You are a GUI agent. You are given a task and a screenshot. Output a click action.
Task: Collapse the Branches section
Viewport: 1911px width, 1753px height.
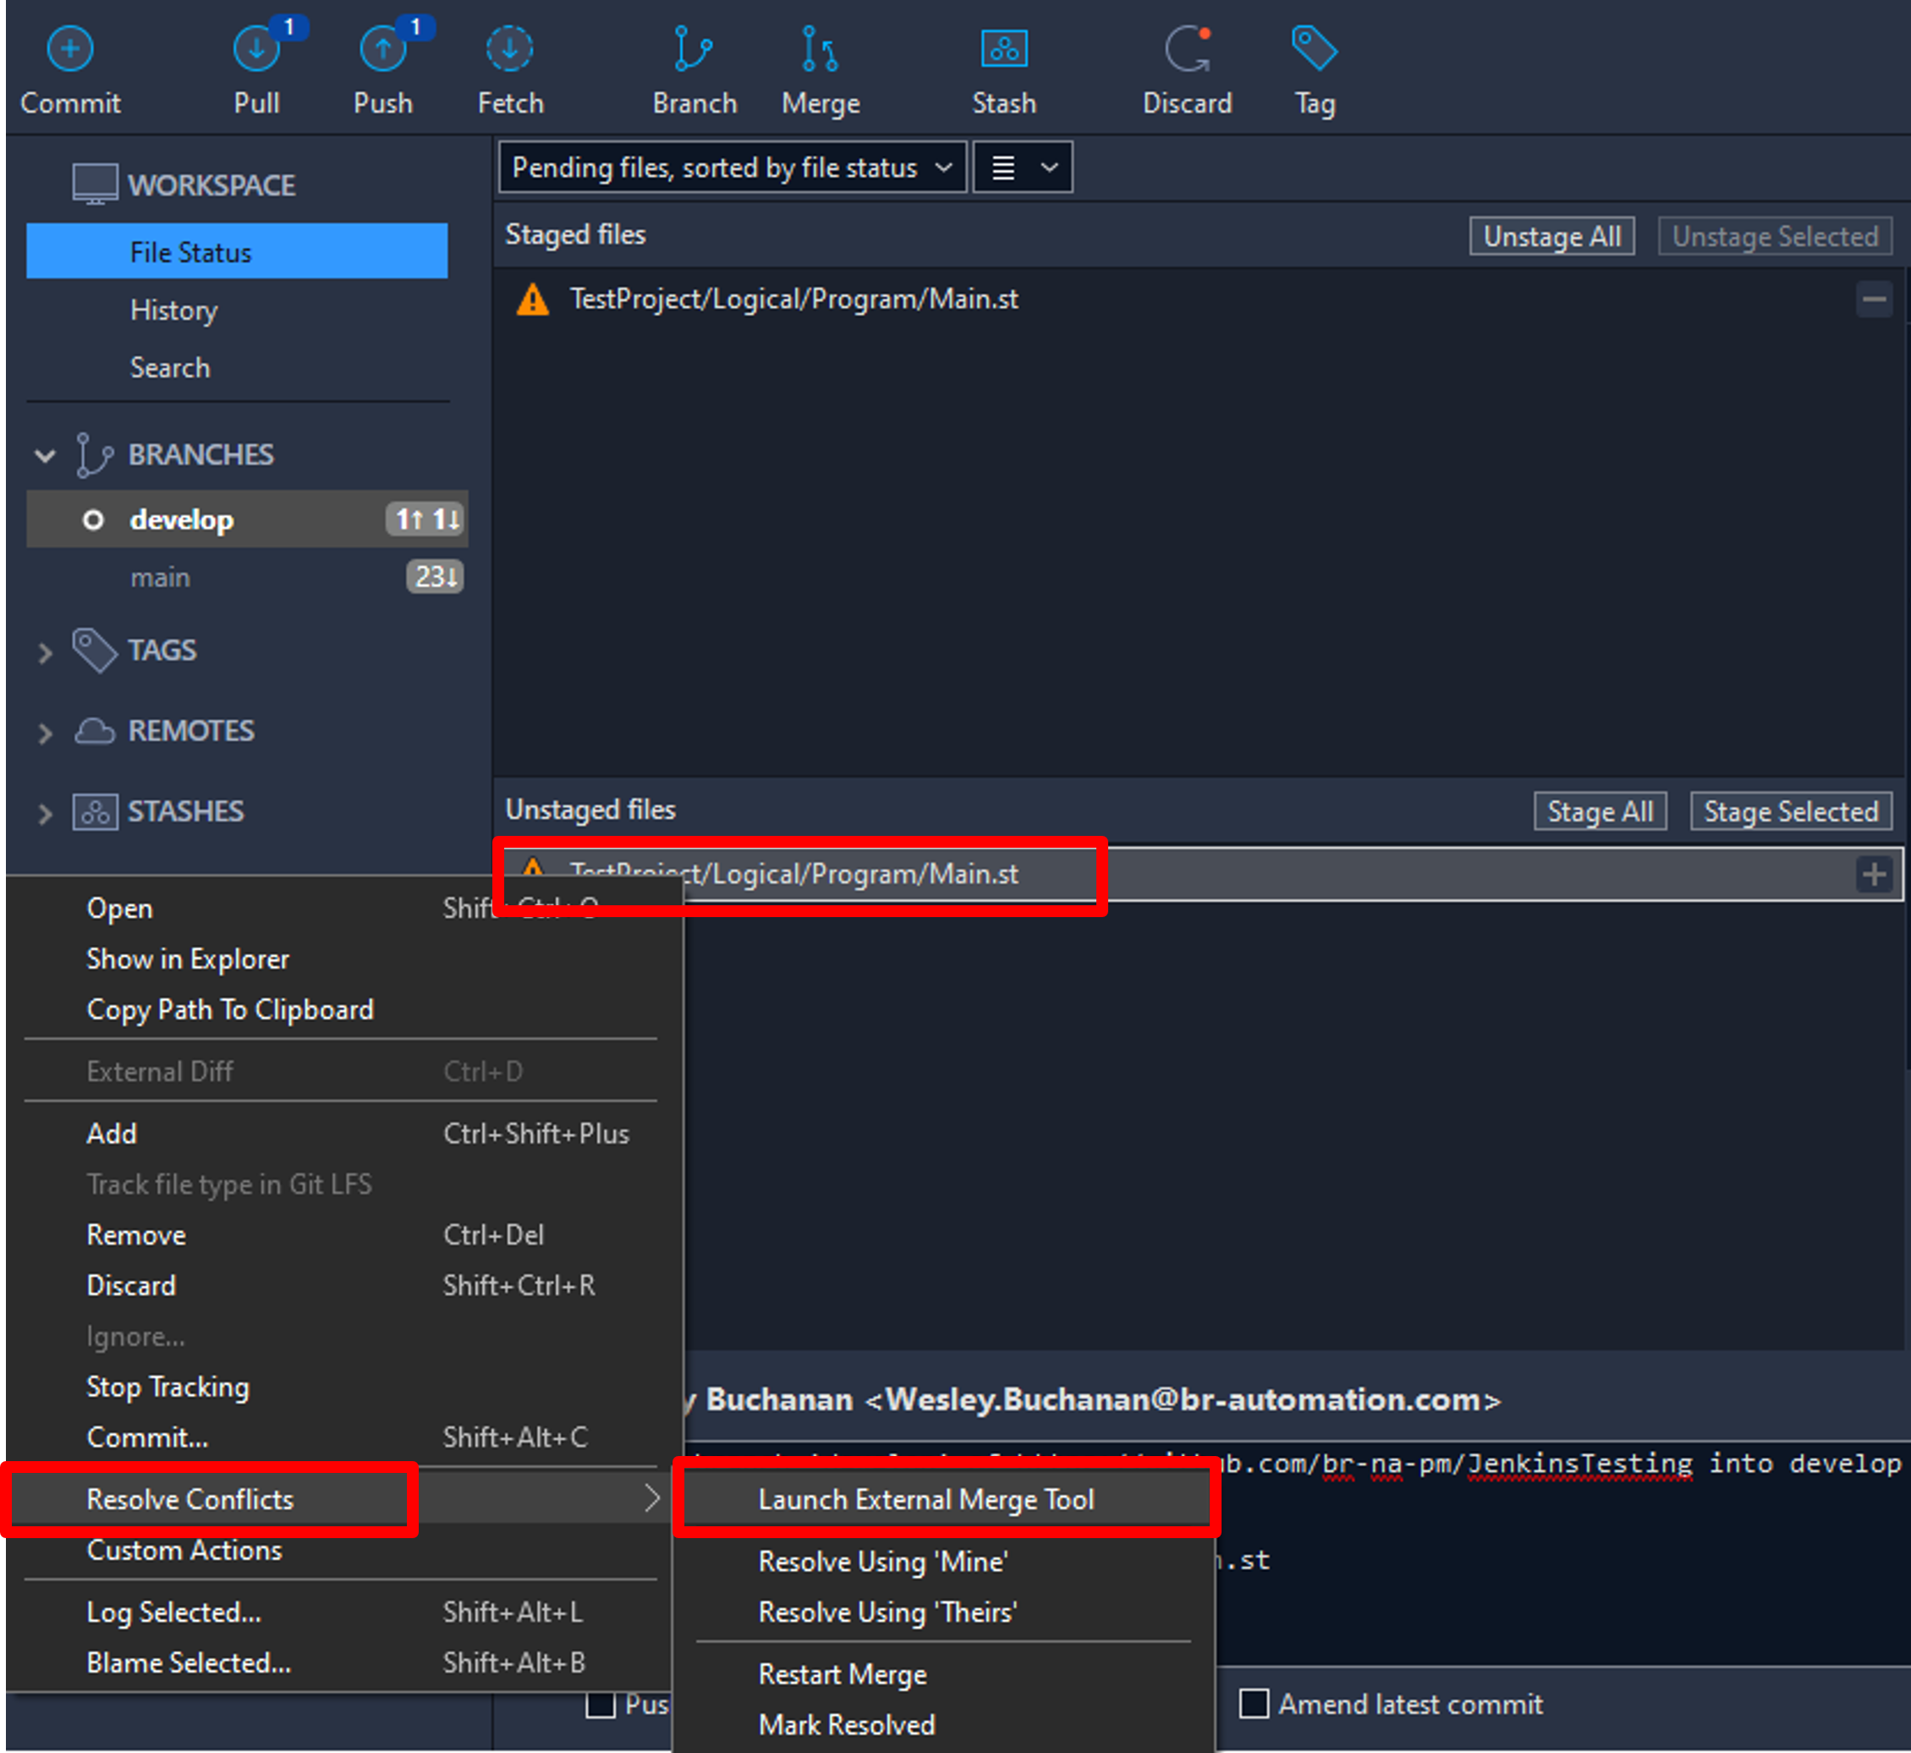(45, 456)
